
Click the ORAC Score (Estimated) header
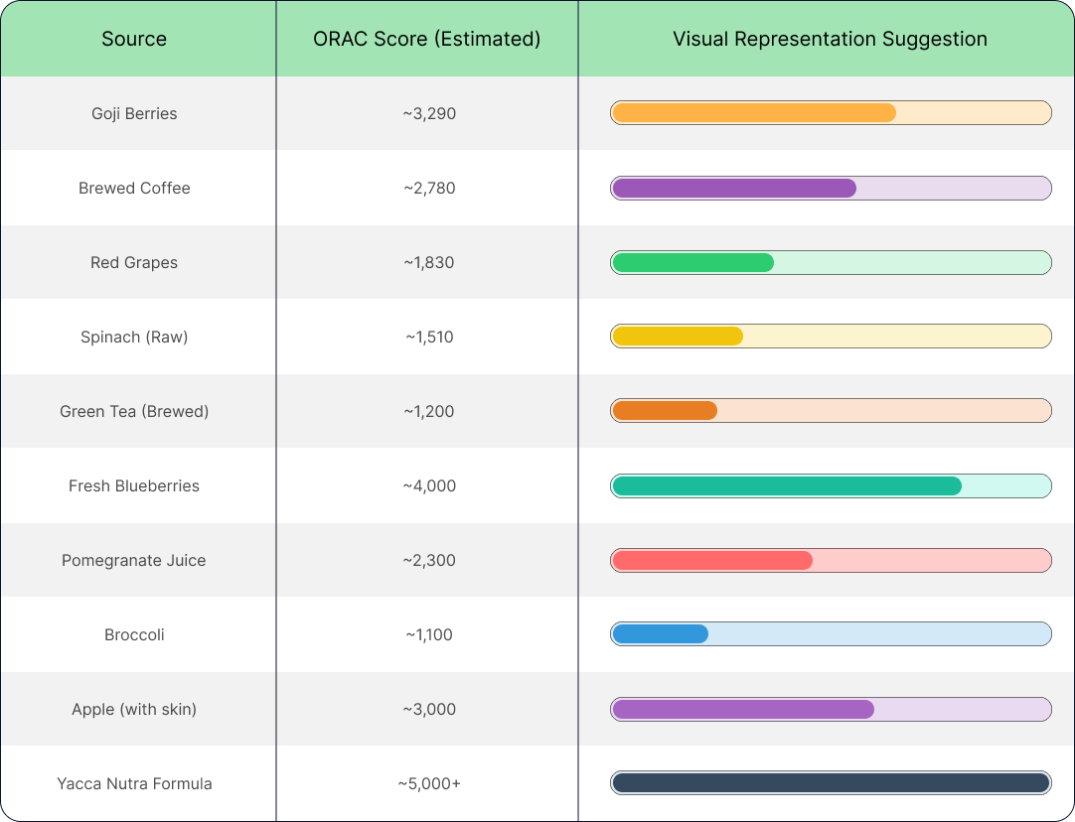427,40
